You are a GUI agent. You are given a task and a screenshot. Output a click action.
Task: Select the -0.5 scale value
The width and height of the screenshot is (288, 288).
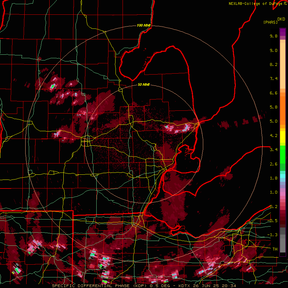point(272,221)
